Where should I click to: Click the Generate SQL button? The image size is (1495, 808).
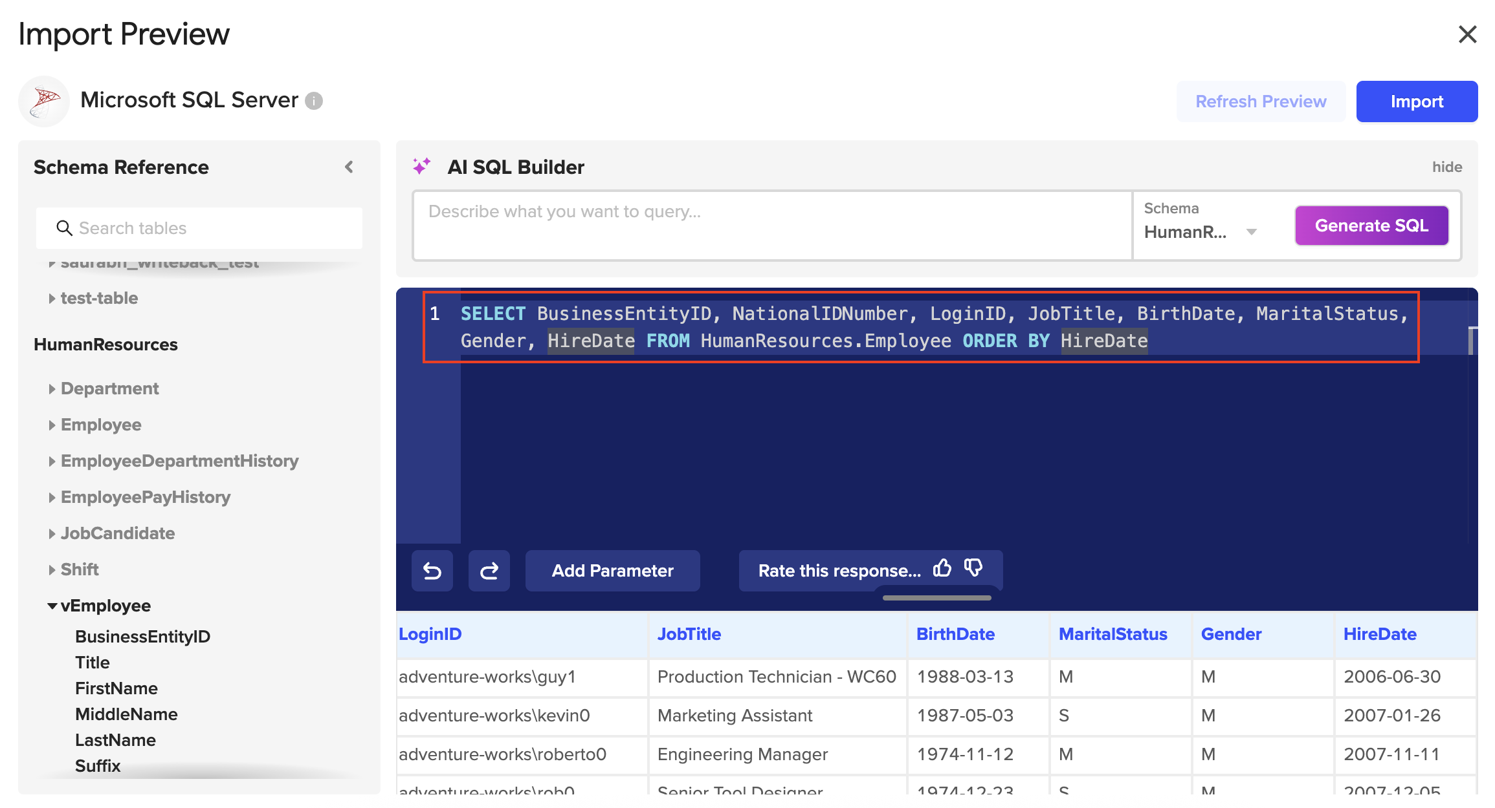pyautogui.click(x=1371, y=226)
